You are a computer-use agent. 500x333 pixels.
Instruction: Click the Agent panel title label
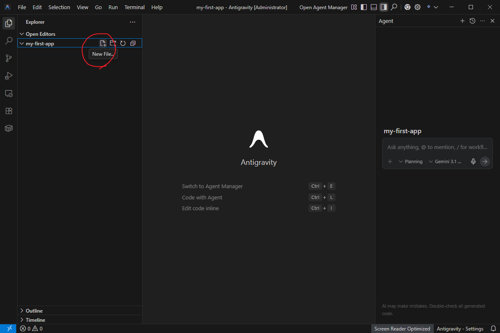tap(386, 21)
